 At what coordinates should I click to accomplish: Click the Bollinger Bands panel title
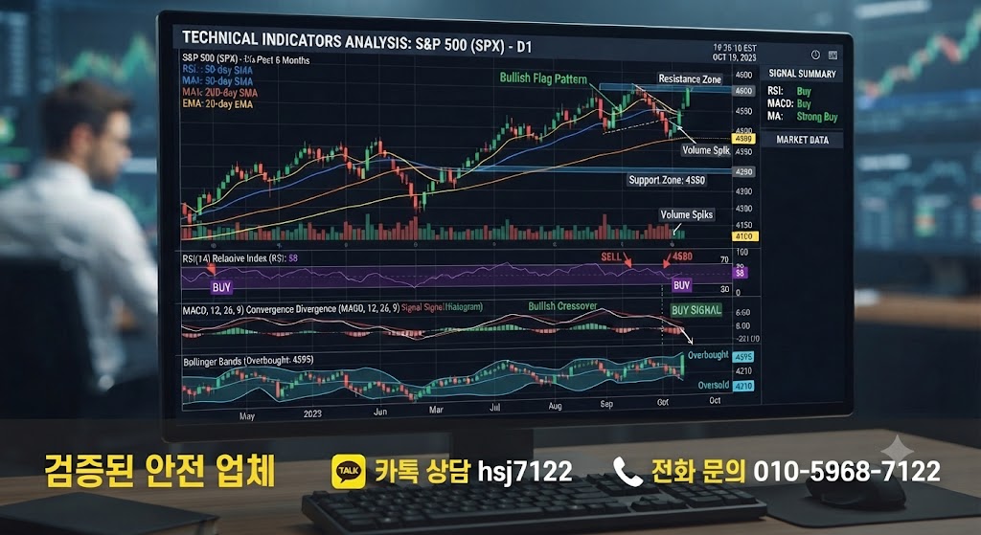(248, 361)
